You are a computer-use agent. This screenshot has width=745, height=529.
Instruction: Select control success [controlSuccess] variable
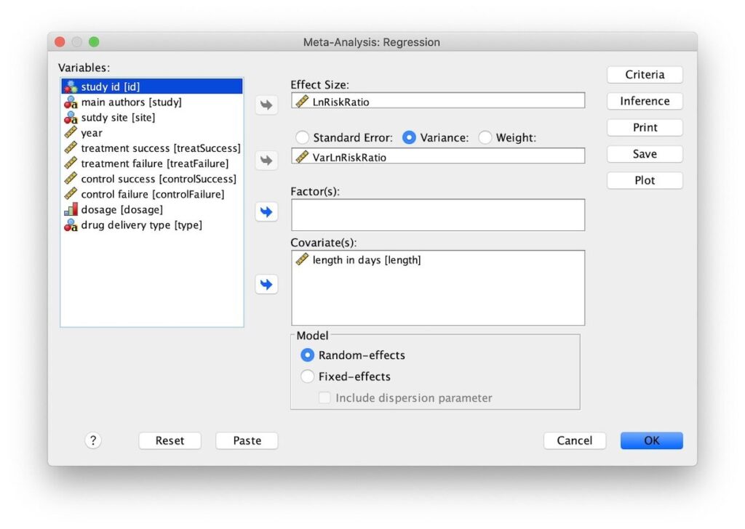tap(152, 179)
